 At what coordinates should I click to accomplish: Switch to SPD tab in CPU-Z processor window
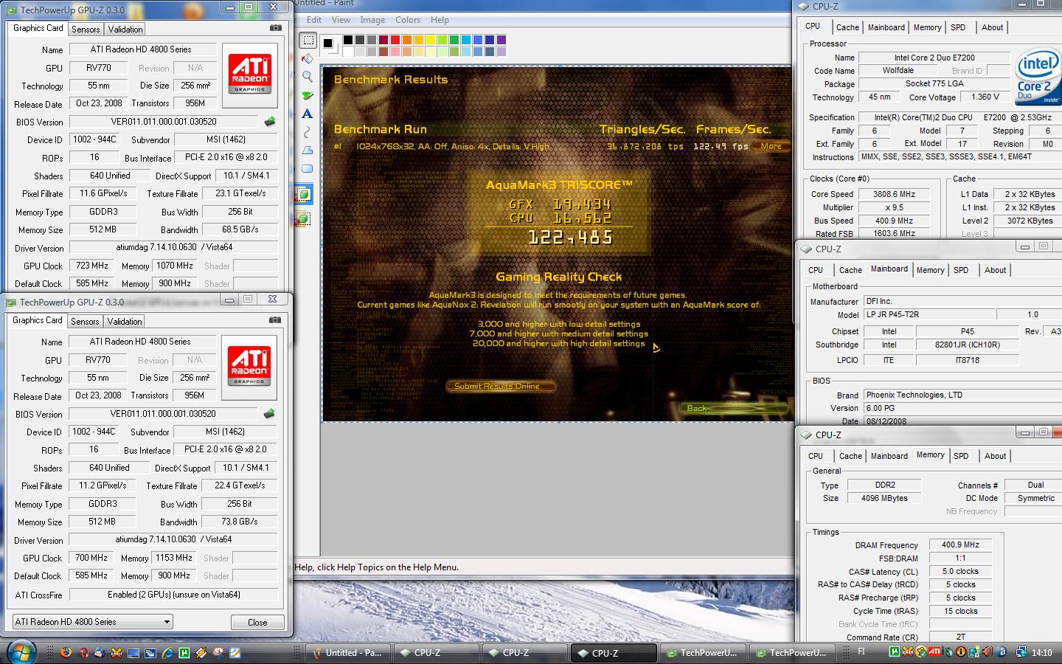coord(958,27)
